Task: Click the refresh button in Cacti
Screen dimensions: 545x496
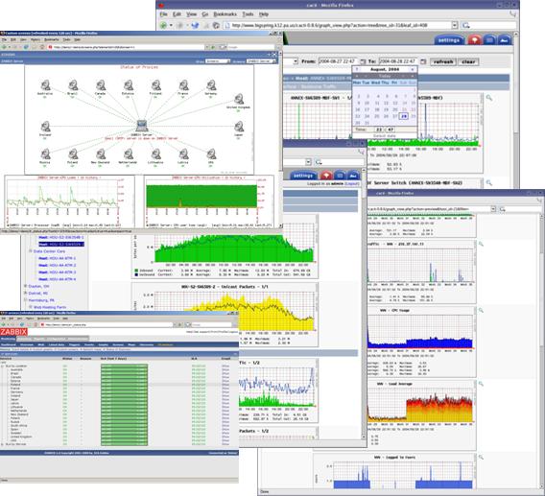Action: tap(443, 61)
